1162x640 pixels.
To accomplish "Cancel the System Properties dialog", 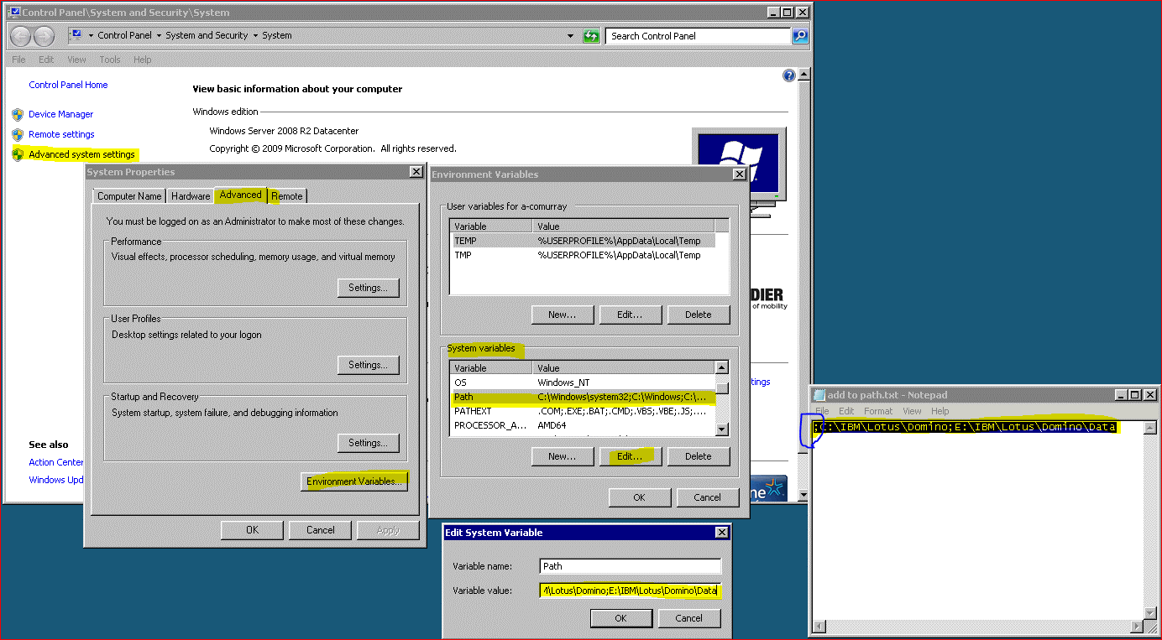I will click(x=320, y=530).
